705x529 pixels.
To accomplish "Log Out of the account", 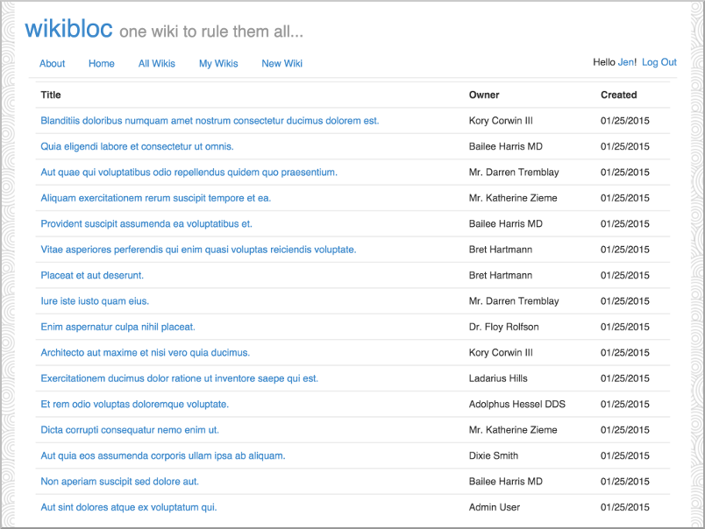I will [x=659, y=62].
